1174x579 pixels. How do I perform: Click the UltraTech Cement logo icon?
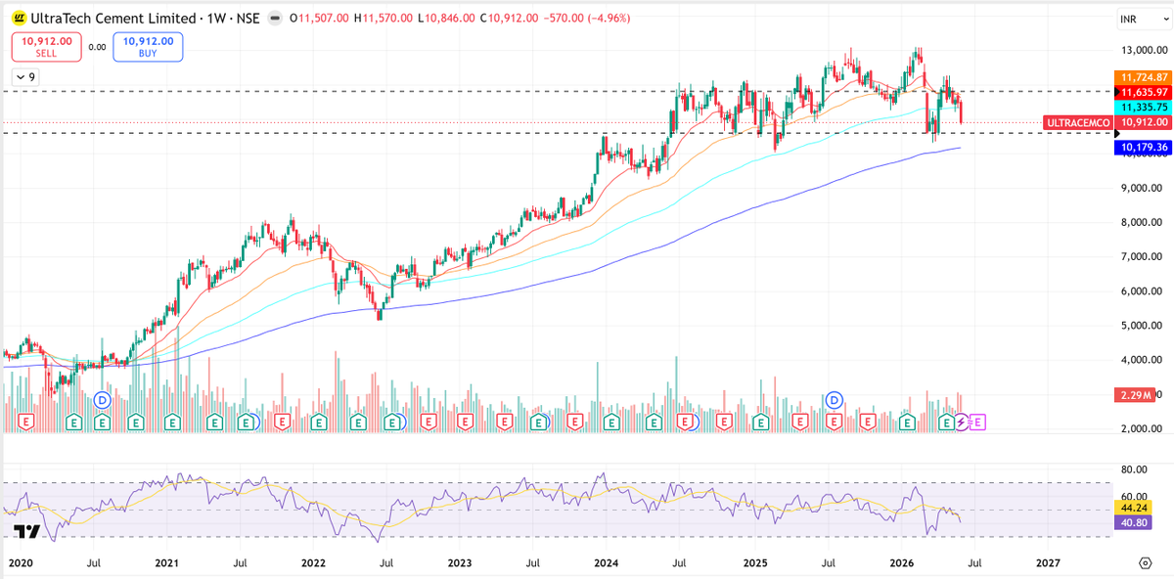19,18
